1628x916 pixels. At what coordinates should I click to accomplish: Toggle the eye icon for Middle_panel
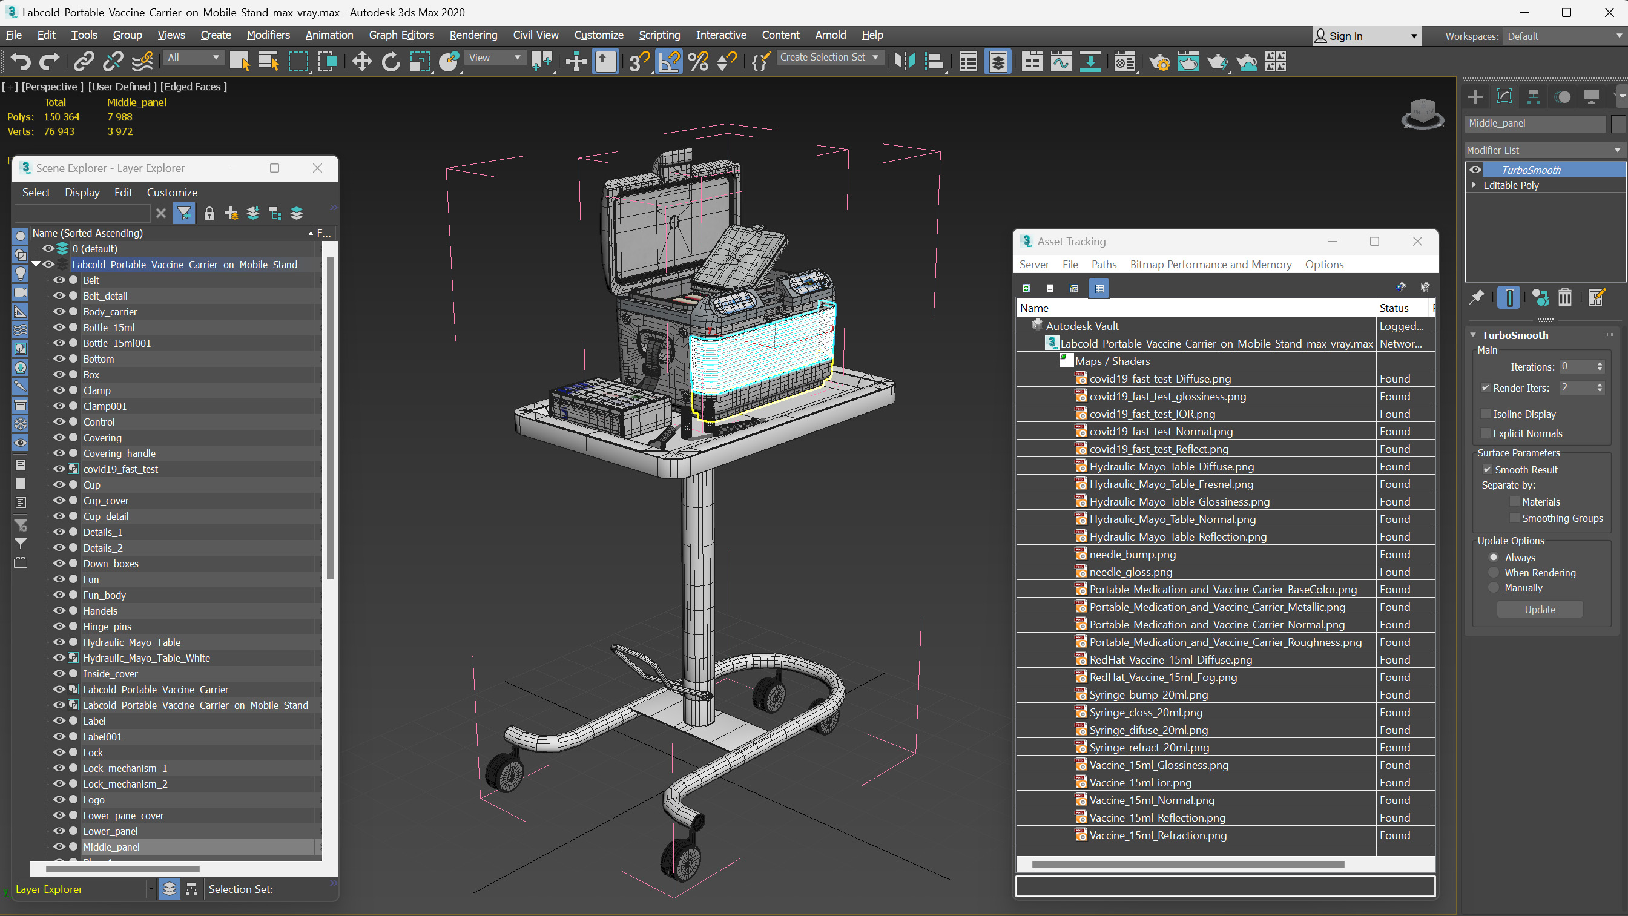(59, 846)
